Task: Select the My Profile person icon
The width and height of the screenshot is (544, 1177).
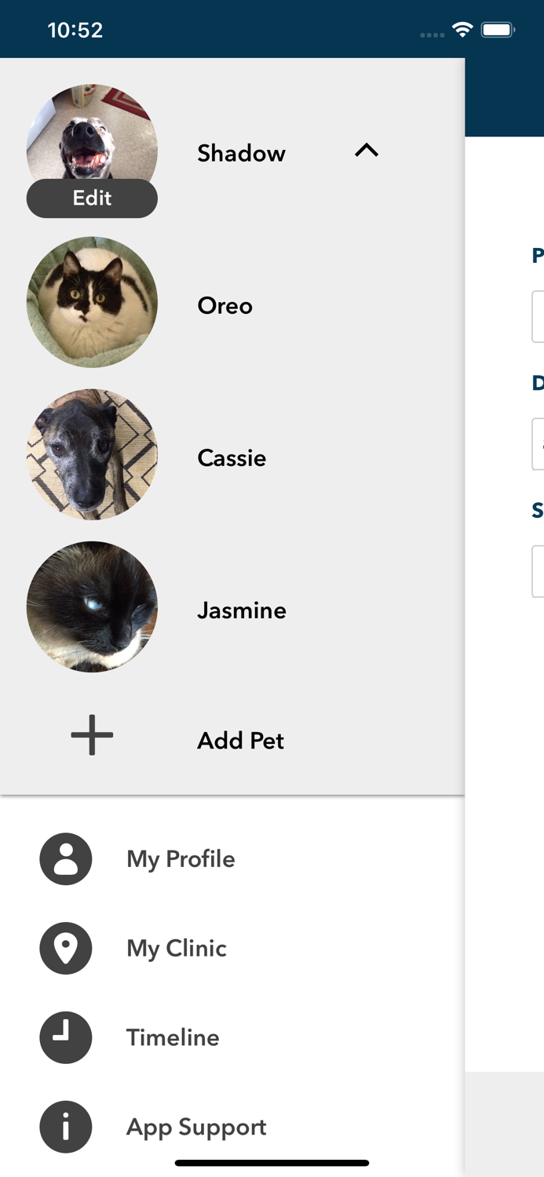Action: pyautogui.click(x=66, y=858)
